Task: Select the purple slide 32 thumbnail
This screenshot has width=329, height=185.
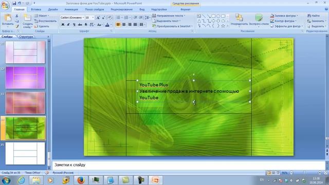Action: coord(25,78)
